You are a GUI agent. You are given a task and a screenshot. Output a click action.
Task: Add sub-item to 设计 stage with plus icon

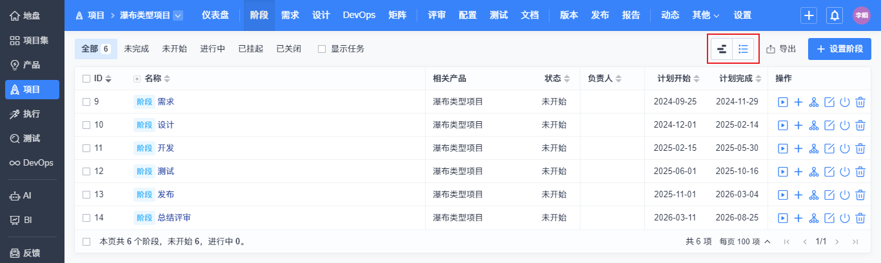pyautogui.click(x=798, y=125)
